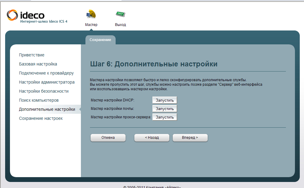The image size is (304, 188).
Task: Go to the Приветствие step in the sidebar
Action: click(32, 55)
